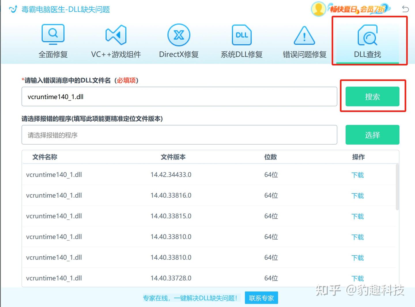Click the green 搜索 button
The image size is (415, 307).
(372, 96)
